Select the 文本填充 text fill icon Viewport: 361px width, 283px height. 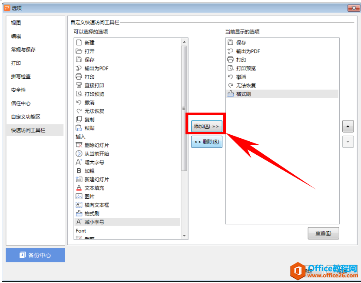79,188
